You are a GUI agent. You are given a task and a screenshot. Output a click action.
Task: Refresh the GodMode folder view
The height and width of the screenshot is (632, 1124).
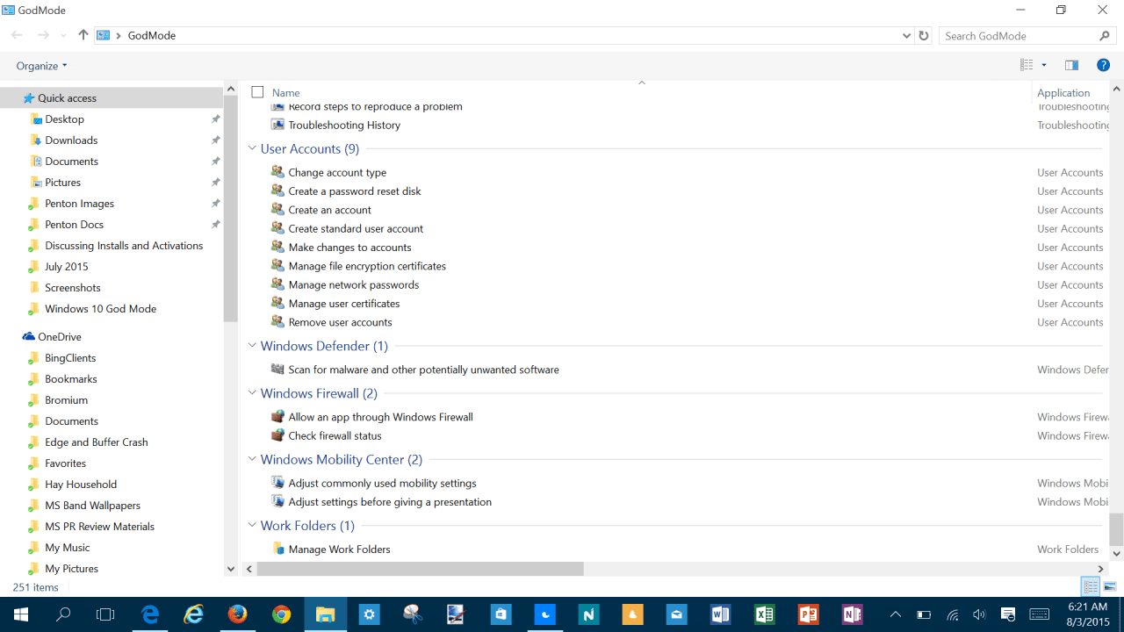pos(923,36)
